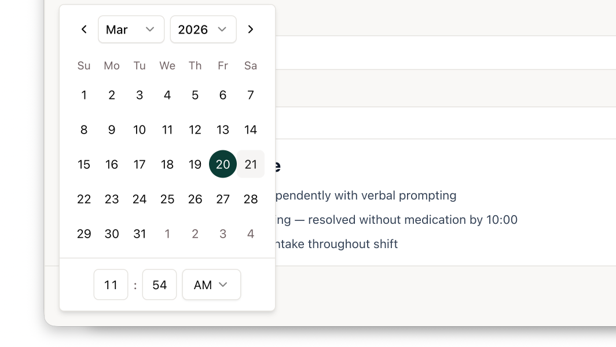Choose March 1 date

point(84,95)
